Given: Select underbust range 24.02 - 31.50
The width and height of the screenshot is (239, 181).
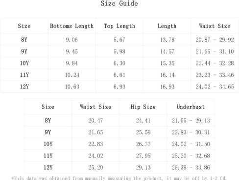Looking at the screenshot, I should [191, 144].
